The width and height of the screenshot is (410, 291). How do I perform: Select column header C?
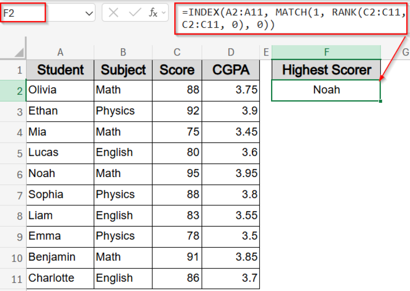click(x=177, y=52)
